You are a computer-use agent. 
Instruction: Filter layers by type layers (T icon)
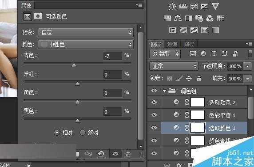click(x=214, y=53)
